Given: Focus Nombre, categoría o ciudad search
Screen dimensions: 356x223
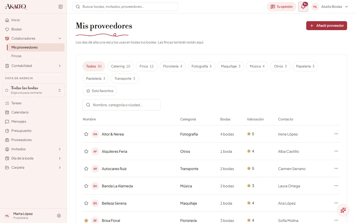Looking at the screenshot, I should pos(122,105).
